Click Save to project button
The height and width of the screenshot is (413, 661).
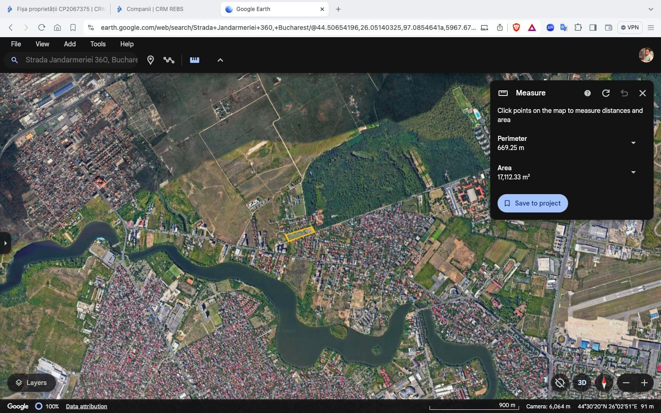click(x=532, y=203)
